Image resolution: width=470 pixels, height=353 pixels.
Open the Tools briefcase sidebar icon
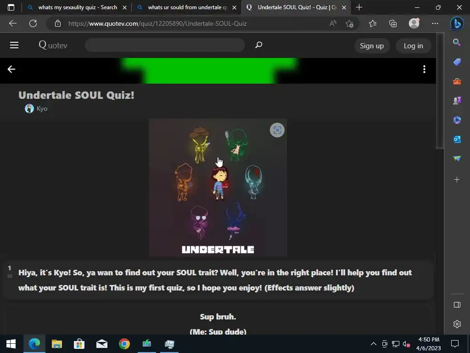coord(457,81)
